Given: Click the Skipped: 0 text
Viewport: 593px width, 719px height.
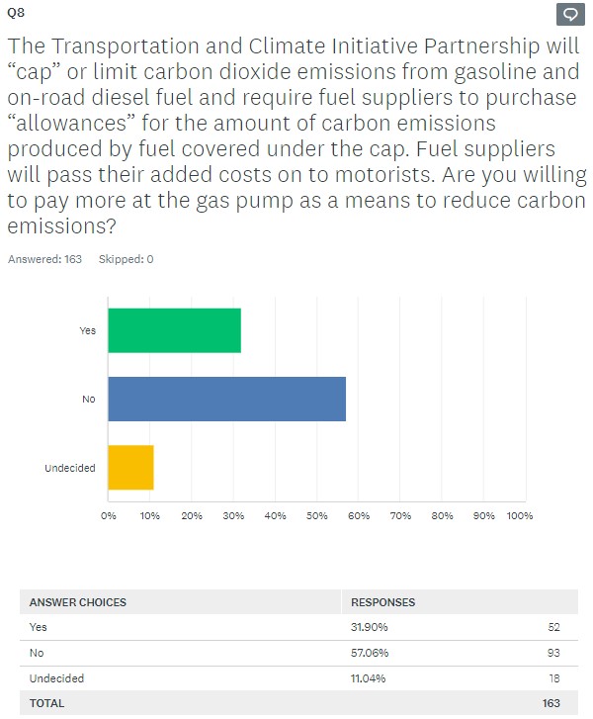Looking at the screenshot, I should (127, 259).
